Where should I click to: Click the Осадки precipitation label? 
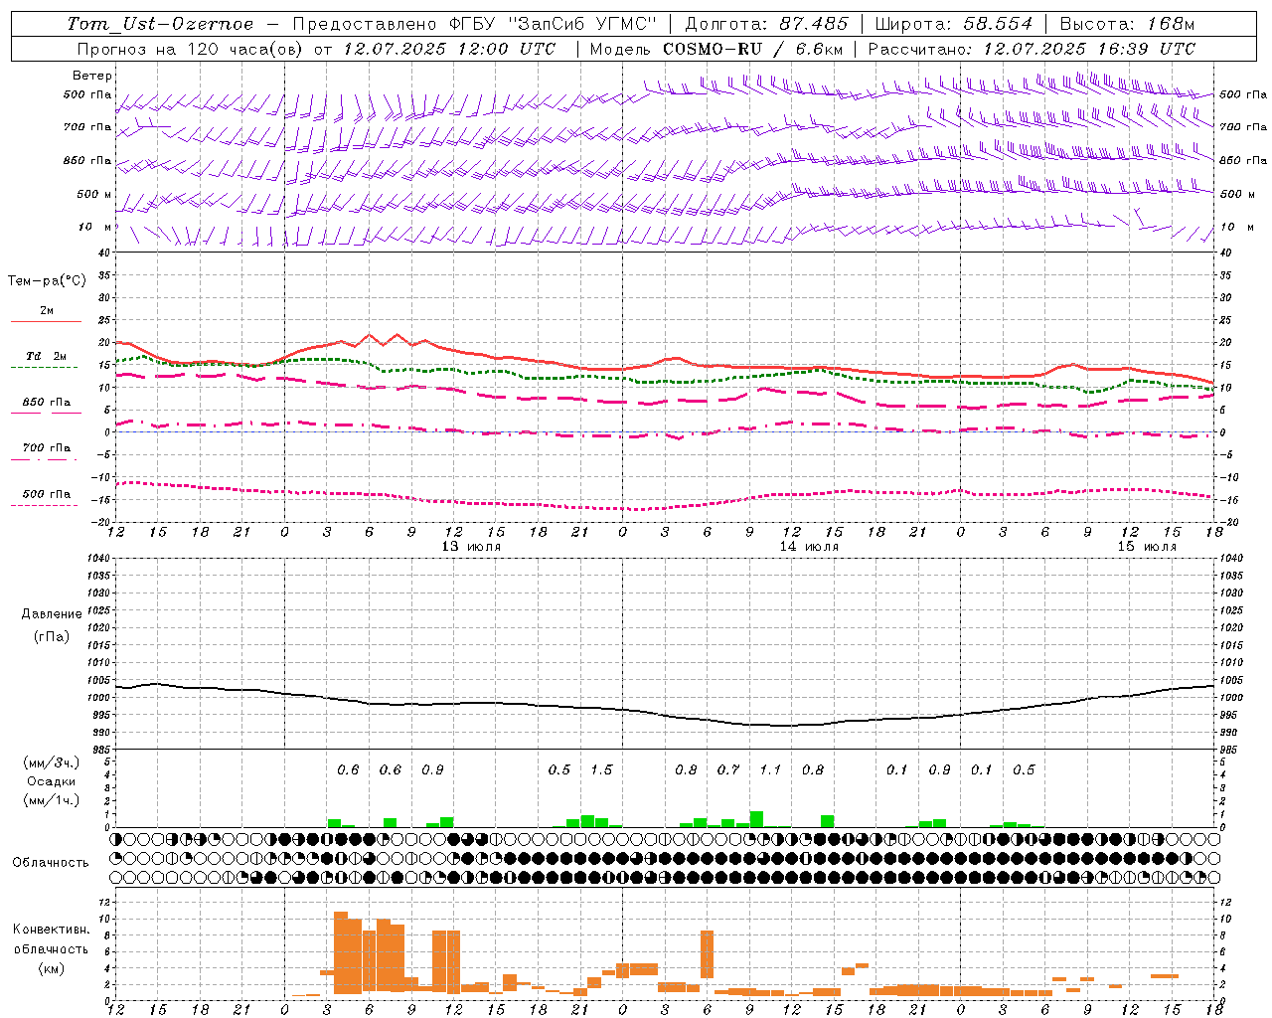coord(52,781)
